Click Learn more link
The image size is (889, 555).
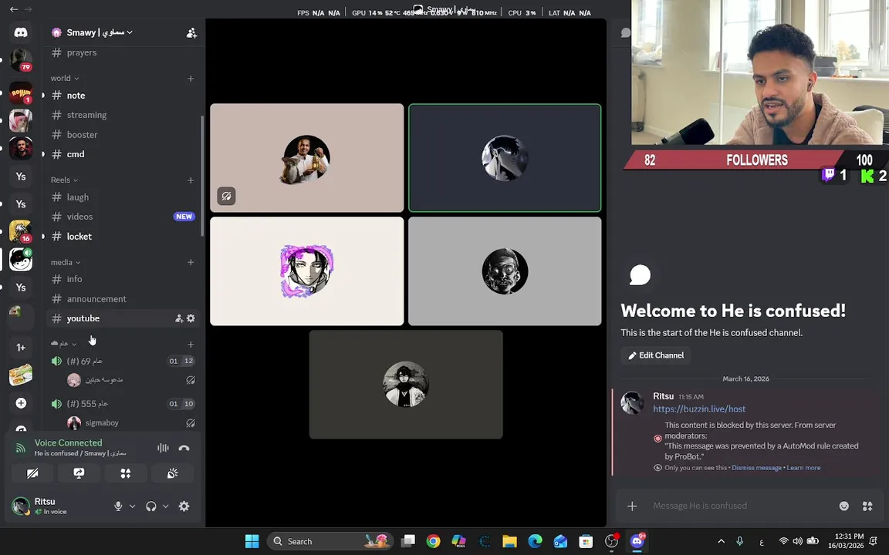coord(803,468)
